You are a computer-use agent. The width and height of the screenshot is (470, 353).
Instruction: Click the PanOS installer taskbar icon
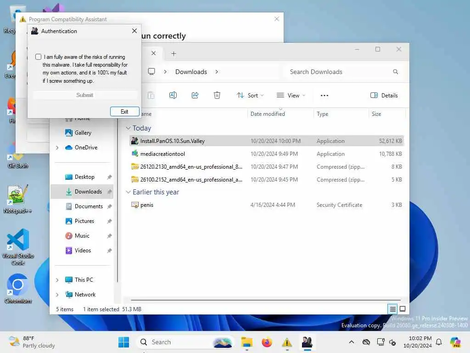[x=307, y=342]
